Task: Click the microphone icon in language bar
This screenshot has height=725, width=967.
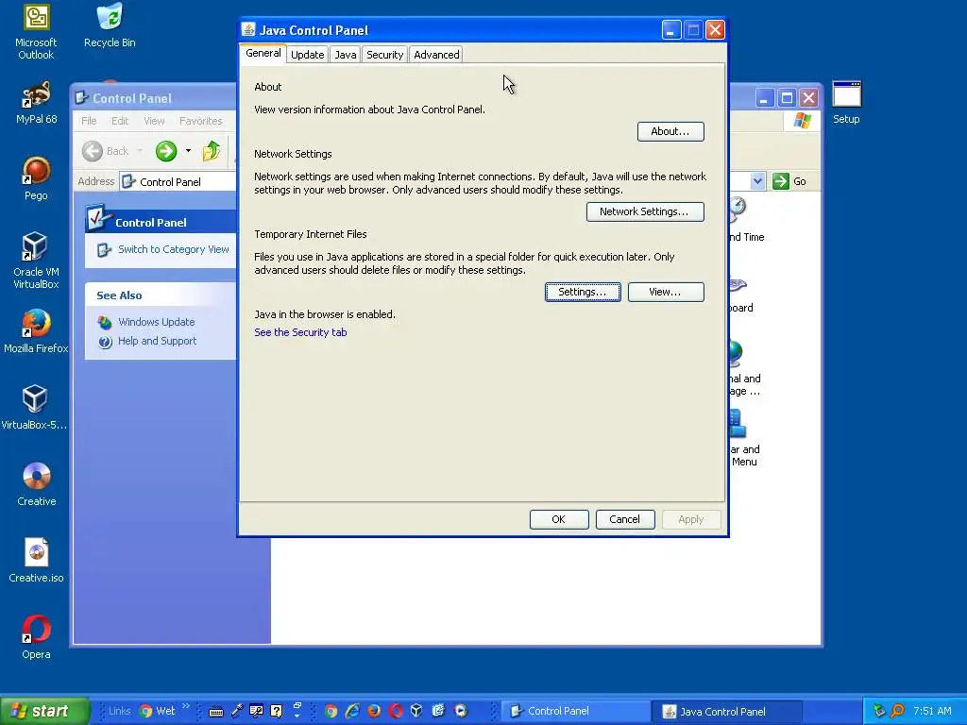Action: click(237, 711)
